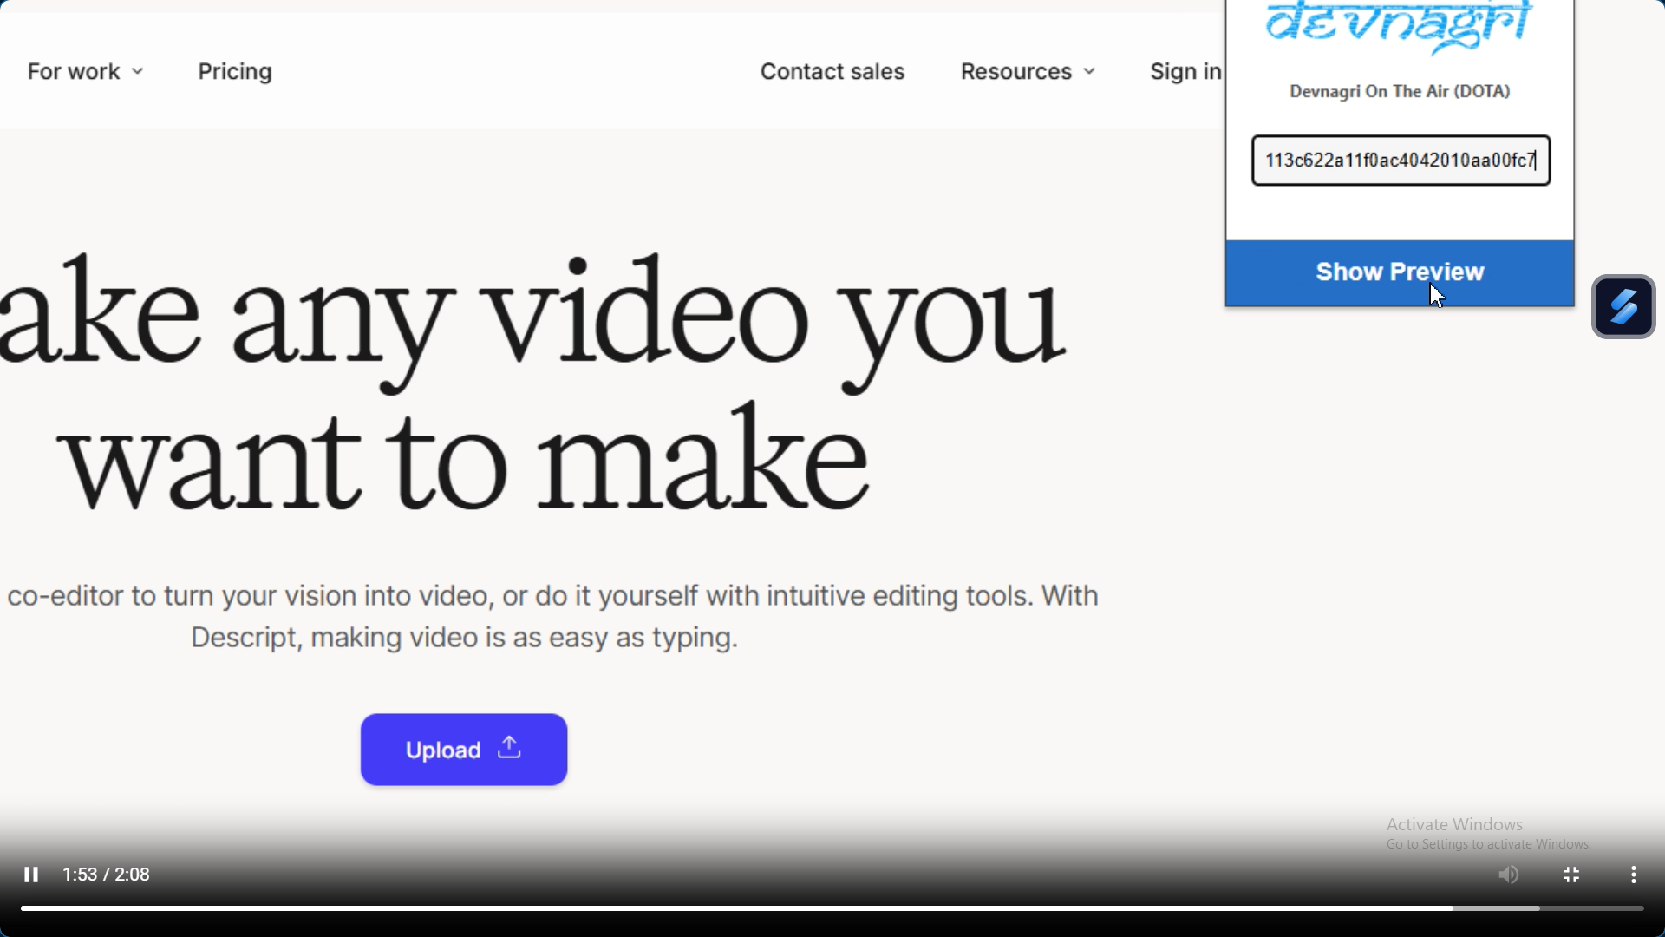
Task: Mute the video volume
Action: click(1509, 875)
